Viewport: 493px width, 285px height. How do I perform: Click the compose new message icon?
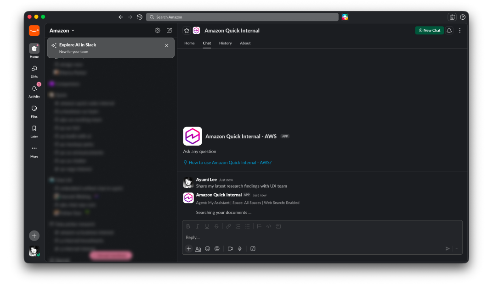169,31
